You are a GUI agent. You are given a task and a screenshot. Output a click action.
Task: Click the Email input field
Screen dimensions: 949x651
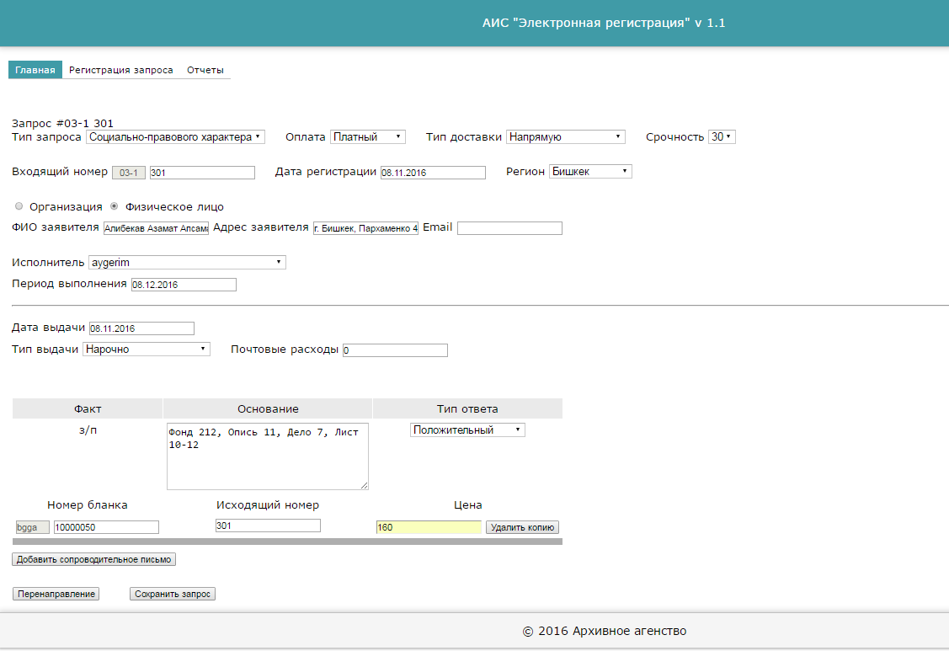tap(509, 228)
